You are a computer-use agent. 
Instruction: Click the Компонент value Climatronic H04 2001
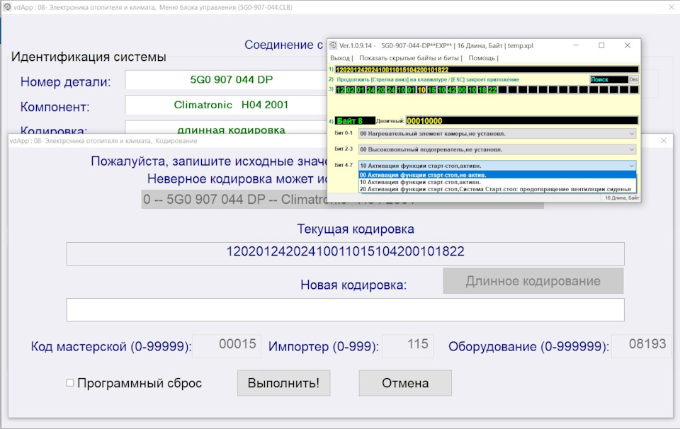click(231, 105)
